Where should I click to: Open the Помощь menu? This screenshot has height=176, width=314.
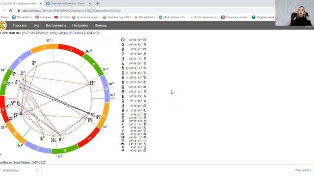[x=101, y=25]
